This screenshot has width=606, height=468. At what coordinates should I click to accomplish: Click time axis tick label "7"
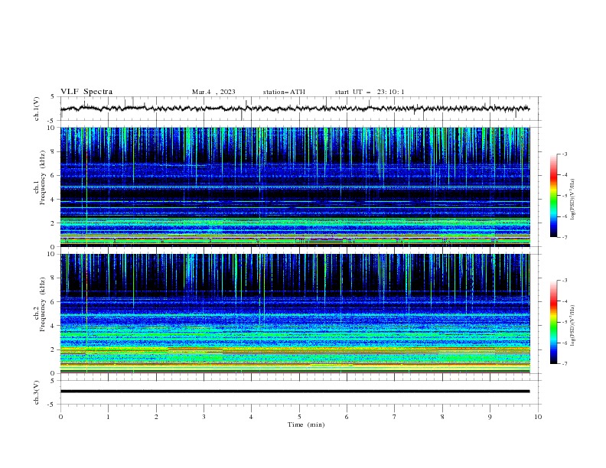coord(395,417)
